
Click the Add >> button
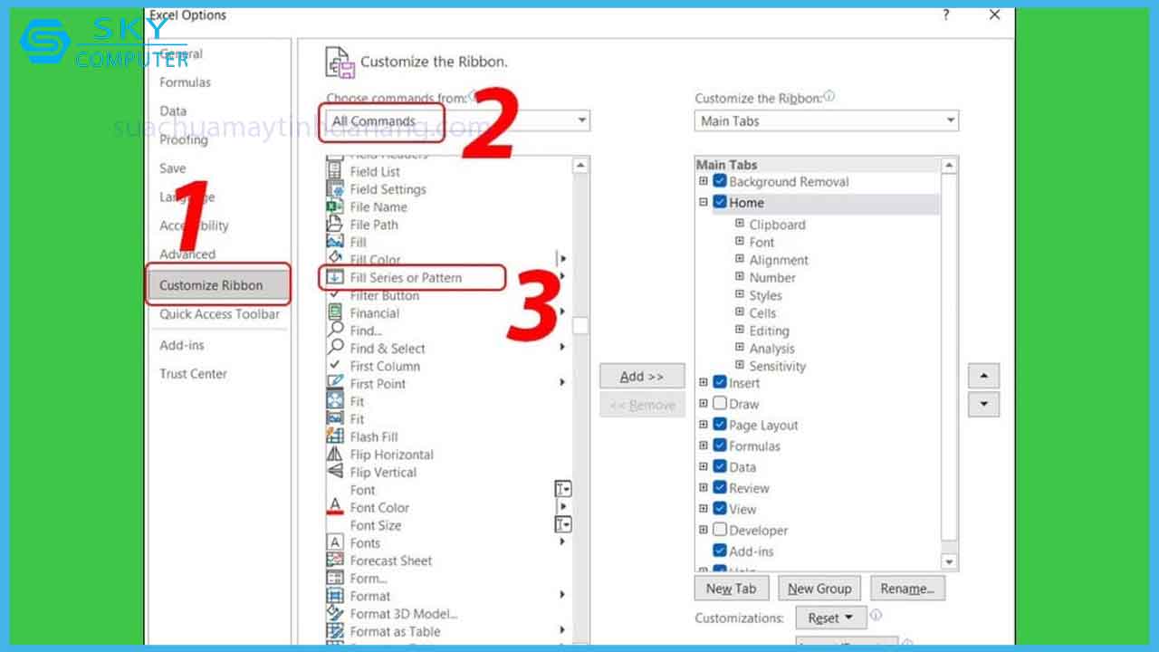[x=642, y=376]
